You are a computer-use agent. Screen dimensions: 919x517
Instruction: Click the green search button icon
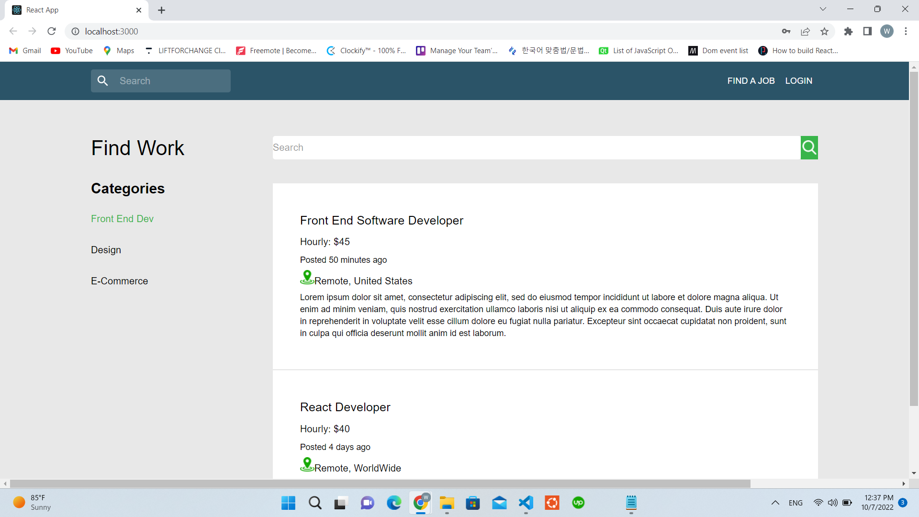(809, 147)
